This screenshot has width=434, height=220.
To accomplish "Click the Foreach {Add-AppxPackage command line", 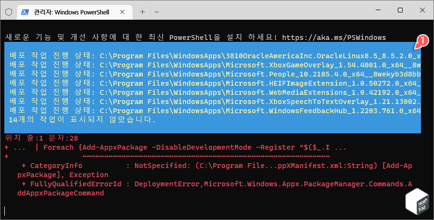I will click(176, 147).
